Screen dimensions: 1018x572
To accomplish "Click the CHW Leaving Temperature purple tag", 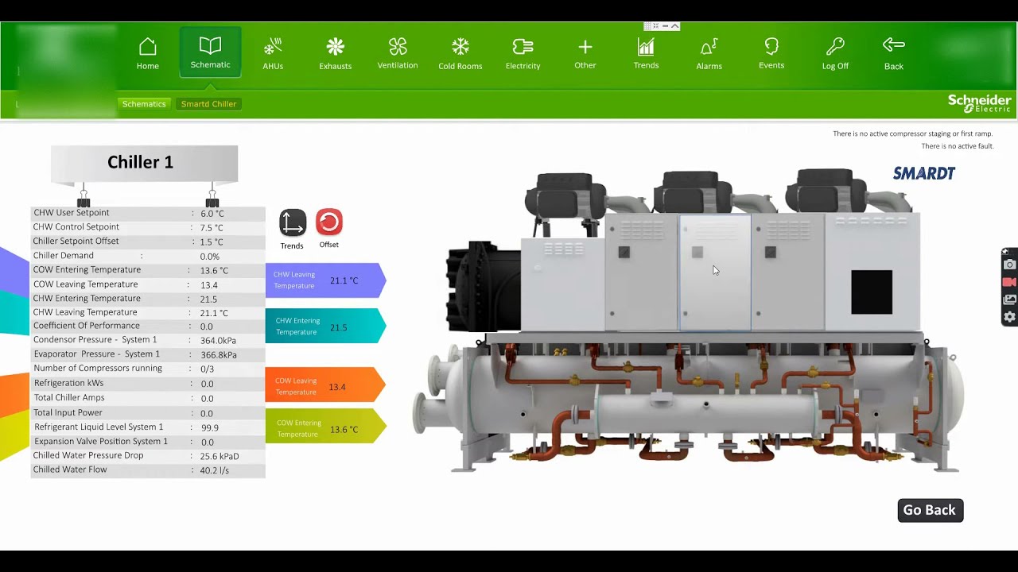I will click(325, 280).
